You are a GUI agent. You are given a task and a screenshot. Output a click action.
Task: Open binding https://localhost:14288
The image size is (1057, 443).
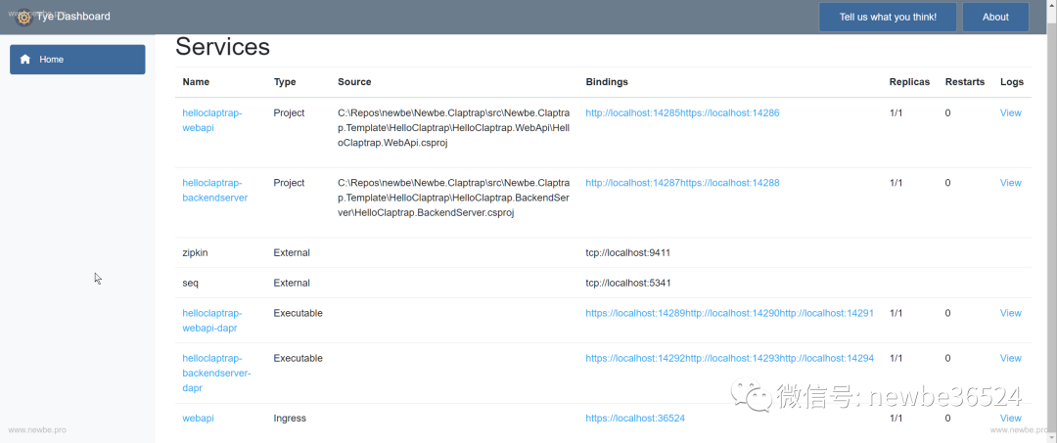[x=730, y=183]
